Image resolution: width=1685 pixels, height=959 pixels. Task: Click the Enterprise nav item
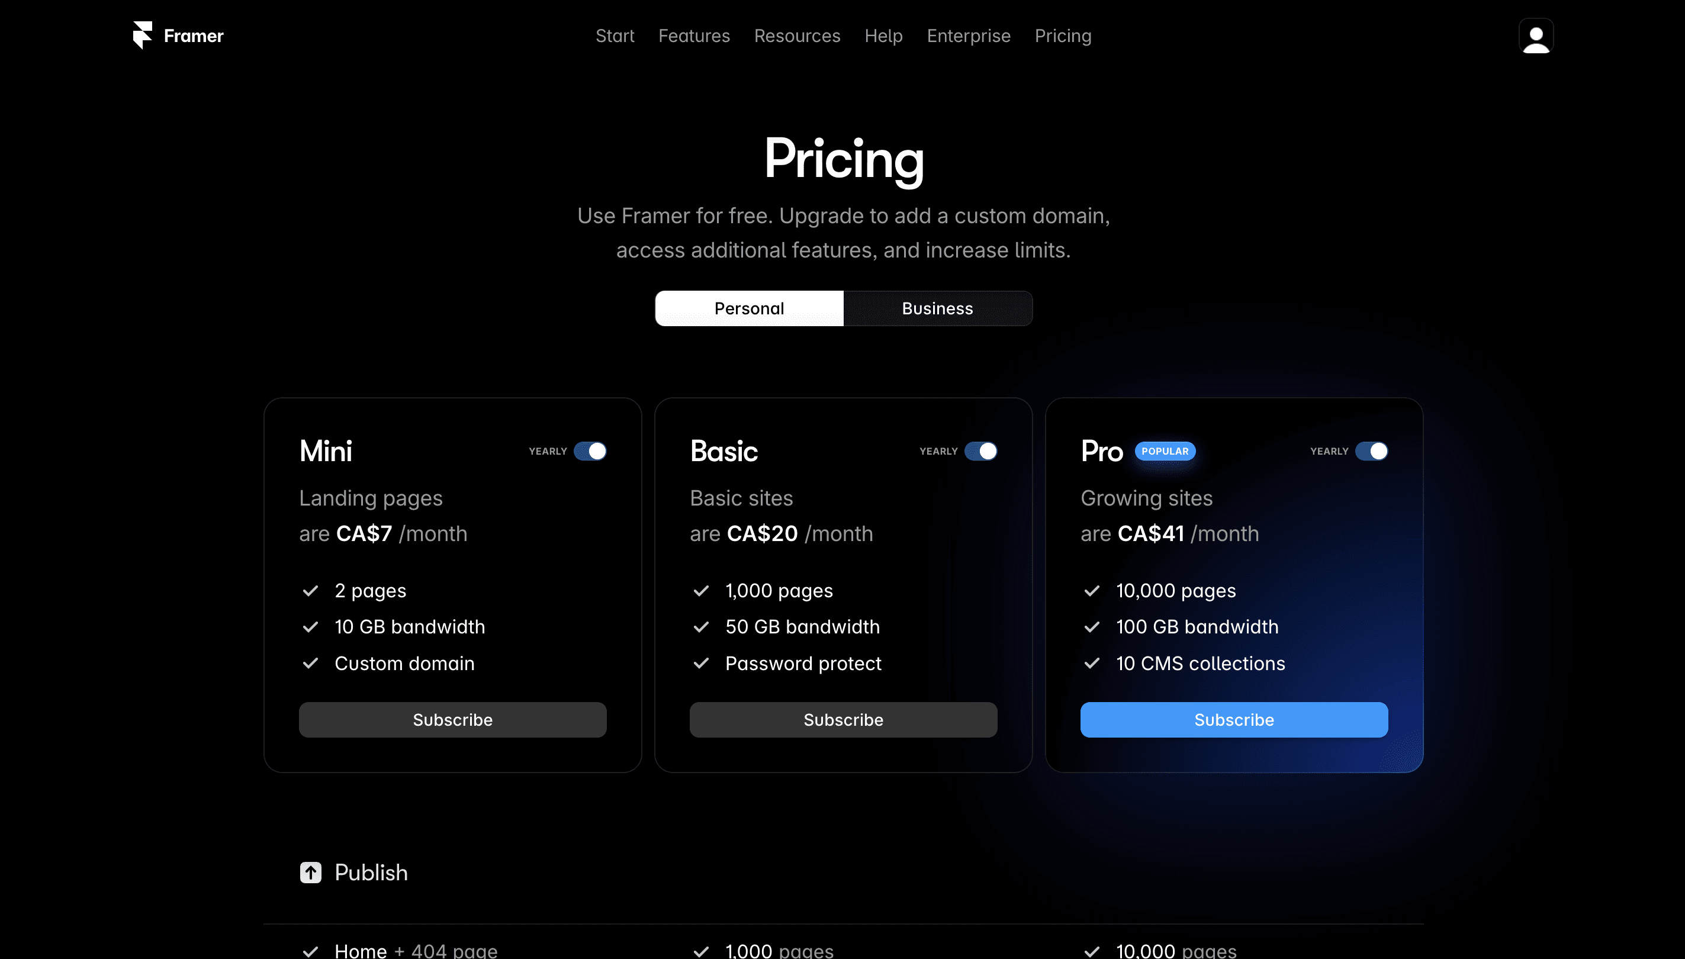pos(969,36)
